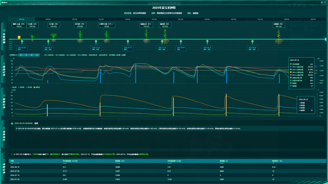Click the growth cycle timeline end handle
The image size is (328, 184).
point(326,39)
